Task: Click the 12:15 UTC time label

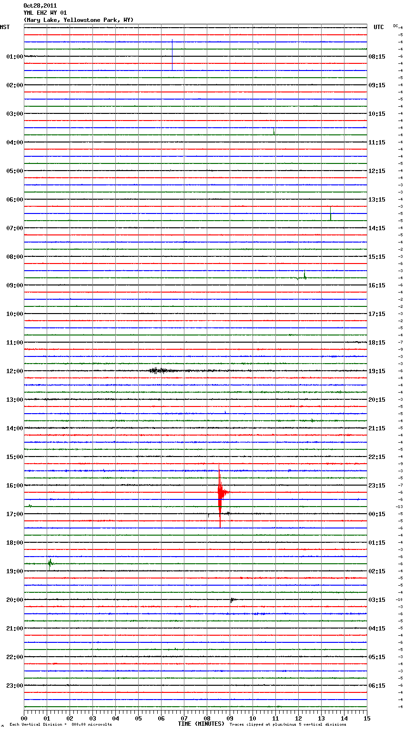Action: coord(377,171)
